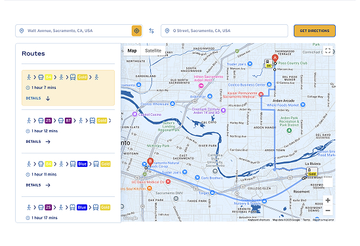Click the red marker A on the map

click(275, 58)
